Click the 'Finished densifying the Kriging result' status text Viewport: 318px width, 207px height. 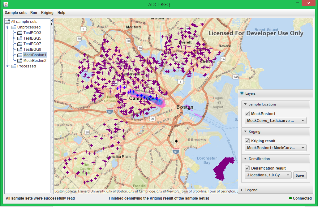[x=159, y=198]
